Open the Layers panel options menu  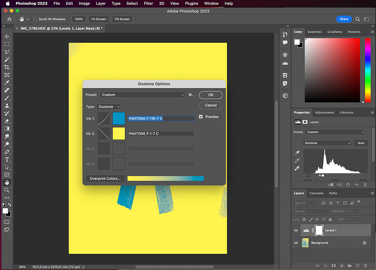pos(372,193)
